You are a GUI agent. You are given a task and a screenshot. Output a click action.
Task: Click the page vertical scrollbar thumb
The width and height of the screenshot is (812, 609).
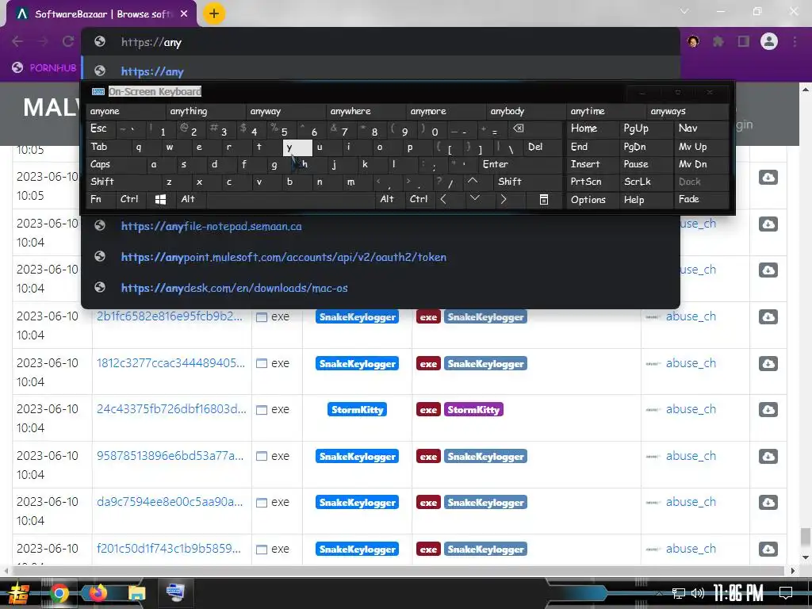point(806,537)
